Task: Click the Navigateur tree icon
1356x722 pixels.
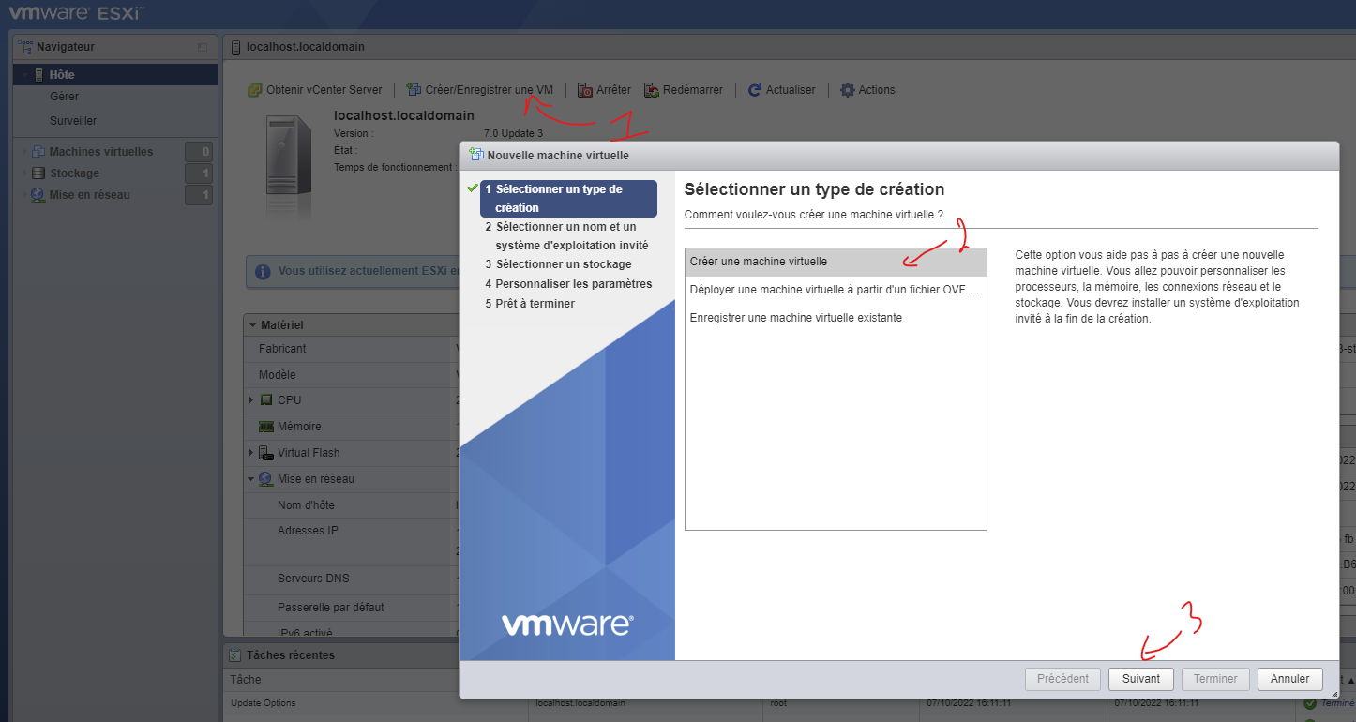Action: [x=26, y=47]
